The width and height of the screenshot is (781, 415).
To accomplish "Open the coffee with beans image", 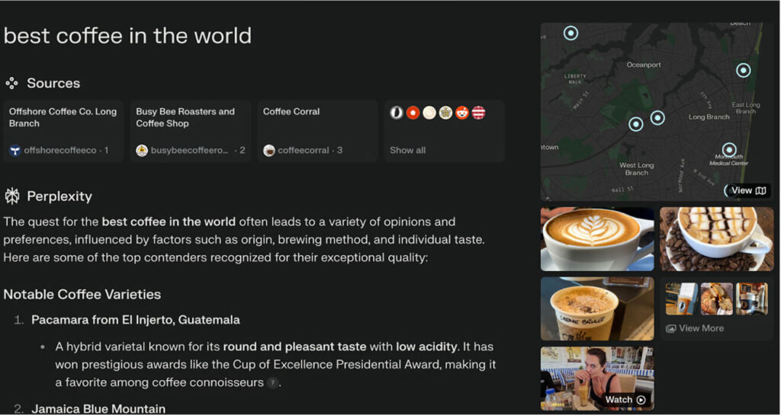I will [717, 239].
